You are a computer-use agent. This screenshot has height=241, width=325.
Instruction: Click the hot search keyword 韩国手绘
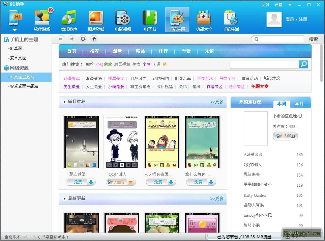pyautogui.click(x=122, y=64)
